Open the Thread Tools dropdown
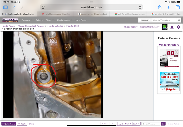 click(131, 27)
